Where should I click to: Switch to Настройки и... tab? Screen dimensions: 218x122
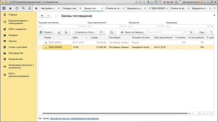[x=48, y=8]
